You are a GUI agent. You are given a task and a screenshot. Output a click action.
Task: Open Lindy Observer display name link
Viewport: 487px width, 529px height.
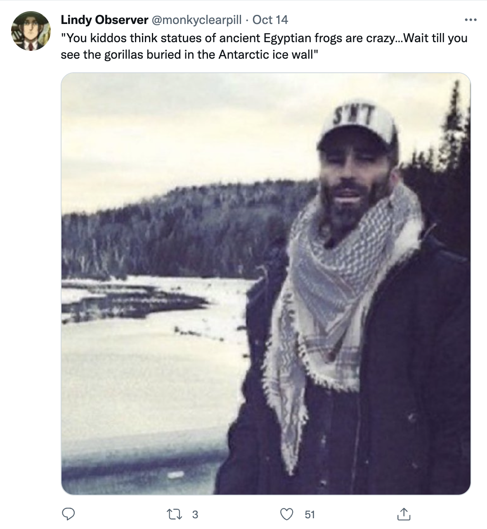point(104,19)
